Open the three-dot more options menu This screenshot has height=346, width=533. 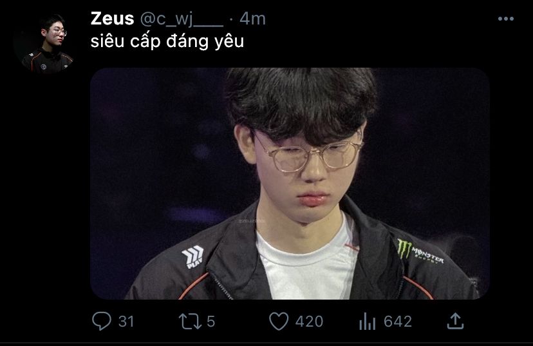pos(506,19)
